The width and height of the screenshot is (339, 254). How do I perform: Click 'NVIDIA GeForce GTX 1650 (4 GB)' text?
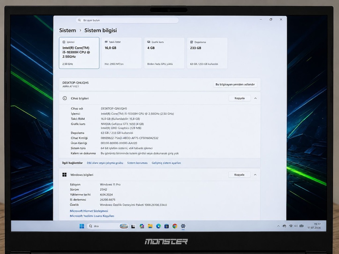tap(122, 124)
